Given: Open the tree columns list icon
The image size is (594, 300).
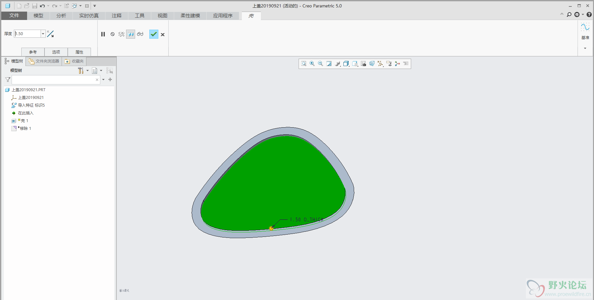Looking at the screenshot, I should click(x=95, y=71).
